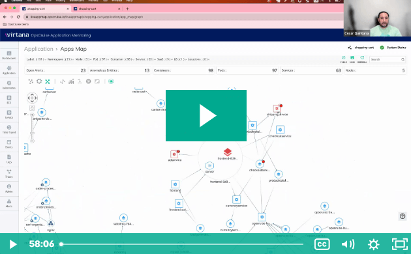Open Admin in the sidebar
Image resolution: width=411 pixels, height=254 pixels.
tap(9, 188)
